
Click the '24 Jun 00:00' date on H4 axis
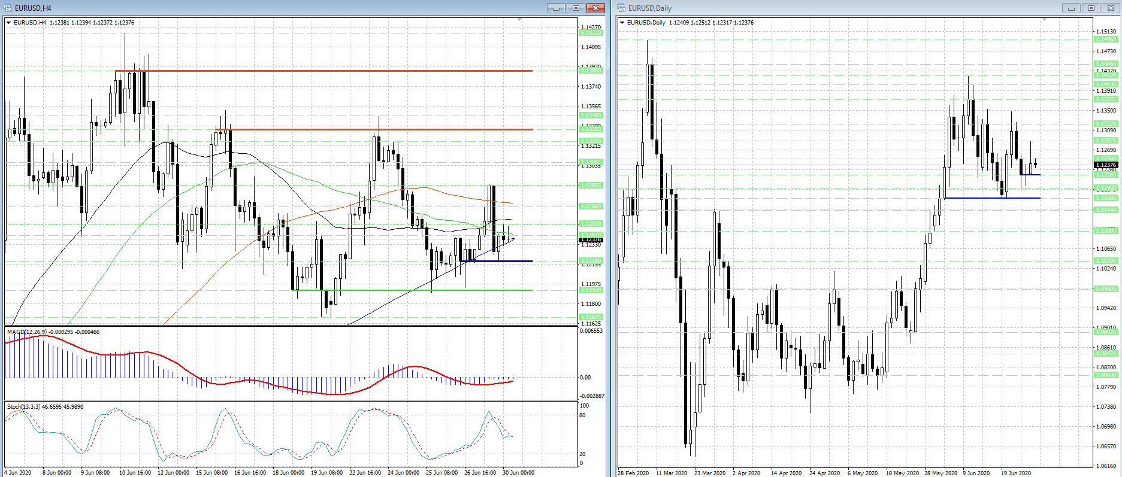point(403,473)
